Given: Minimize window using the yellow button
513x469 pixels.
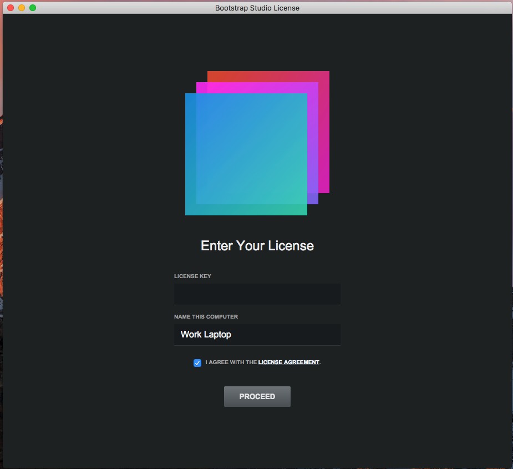Looking at the screenshot, I should pos(22,8).
